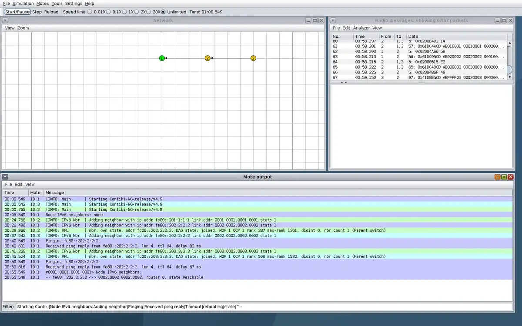This screenshot has height=326, width=522.
Task: Maximize the Network window
Action: 315,20
